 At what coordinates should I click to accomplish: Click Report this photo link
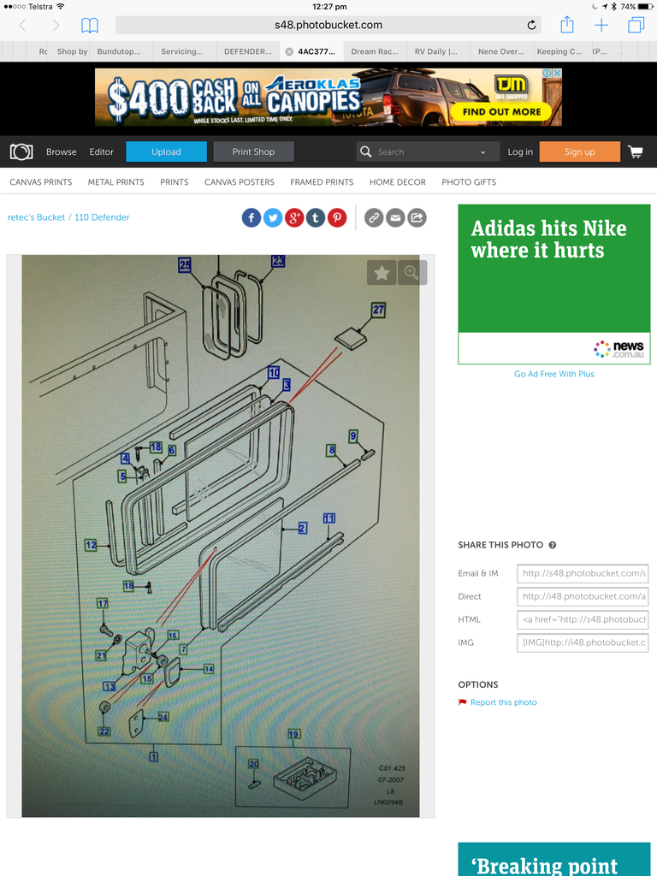503,702
